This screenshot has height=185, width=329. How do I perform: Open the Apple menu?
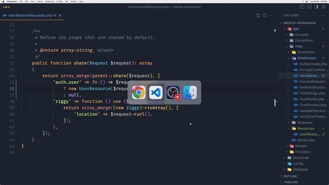3,2
